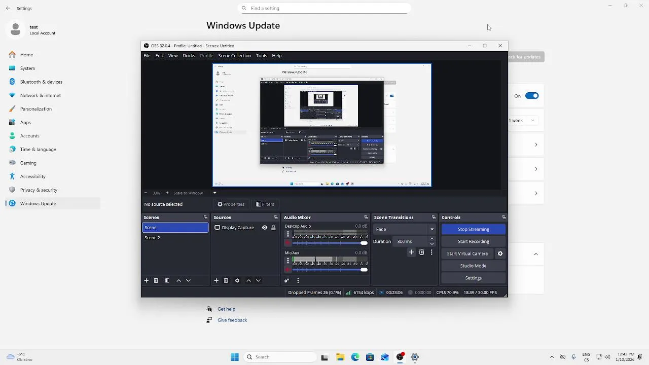Open the Scene Collection menu

pyautogui.click(x=234, y=56)
